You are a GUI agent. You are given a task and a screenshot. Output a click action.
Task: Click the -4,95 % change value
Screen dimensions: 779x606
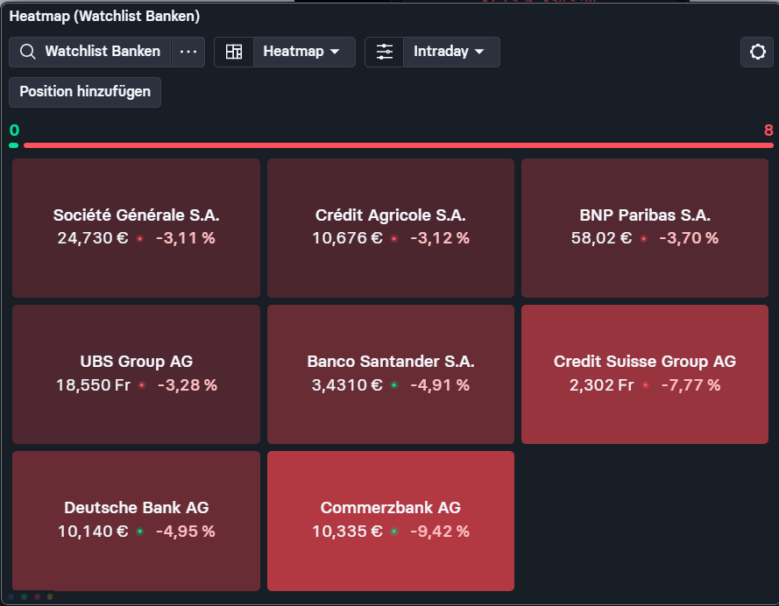pyautogui.click(x=185, y=532)
